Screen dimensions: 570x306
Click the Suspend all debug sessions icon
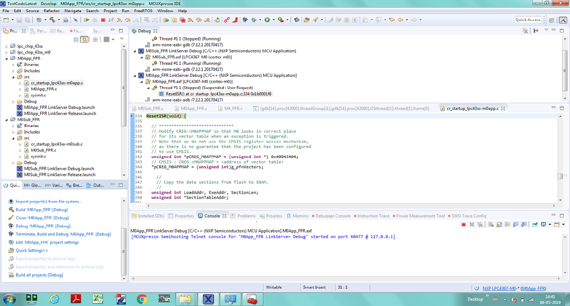174,20
